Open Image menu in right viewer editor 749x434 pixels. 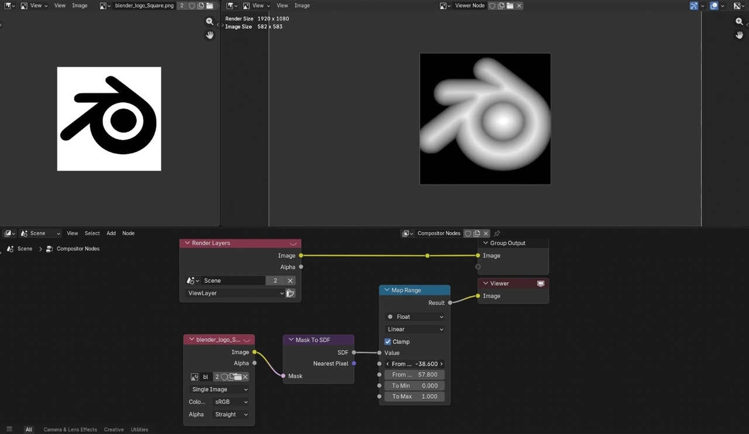pos(302,6)
